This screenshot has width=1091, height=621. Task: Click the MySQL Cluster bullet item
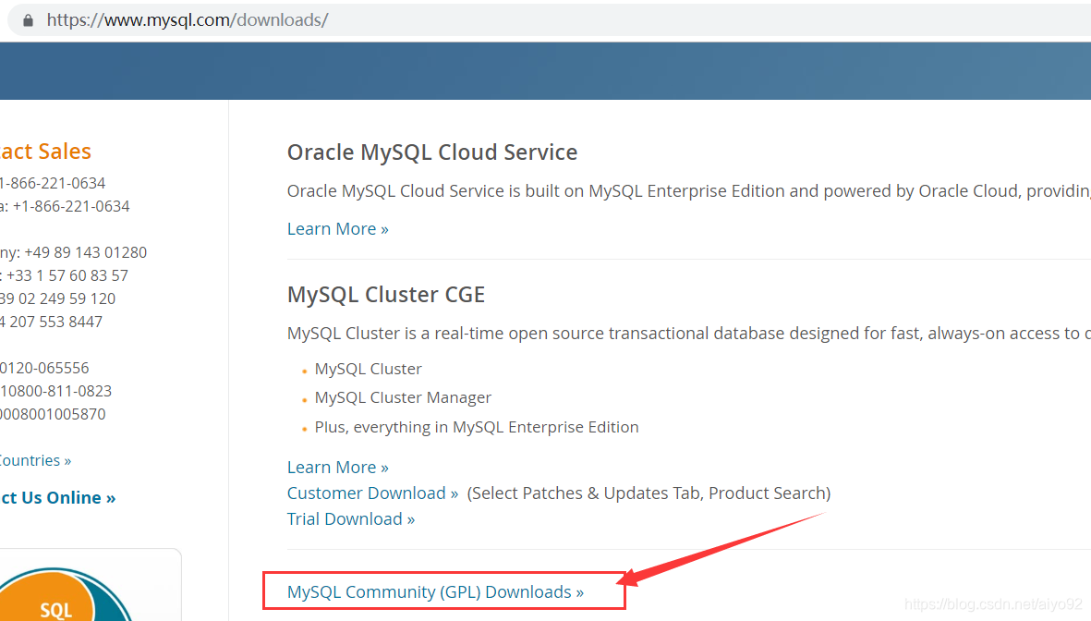pos(368,369)
